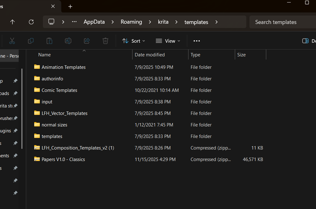Click the Rename icon in toolbar
The height and width of the screenshot is (209, 316).
[68, 41]
